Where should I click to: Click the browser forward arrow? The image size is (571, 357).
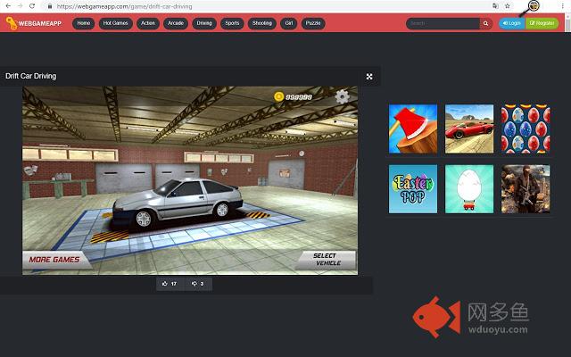click(x=20, y=6)
